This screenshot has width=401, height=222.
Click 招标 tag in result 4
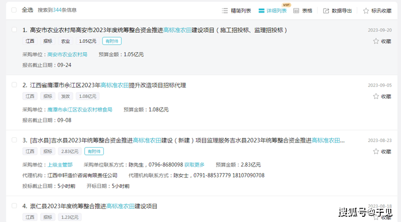48,217
